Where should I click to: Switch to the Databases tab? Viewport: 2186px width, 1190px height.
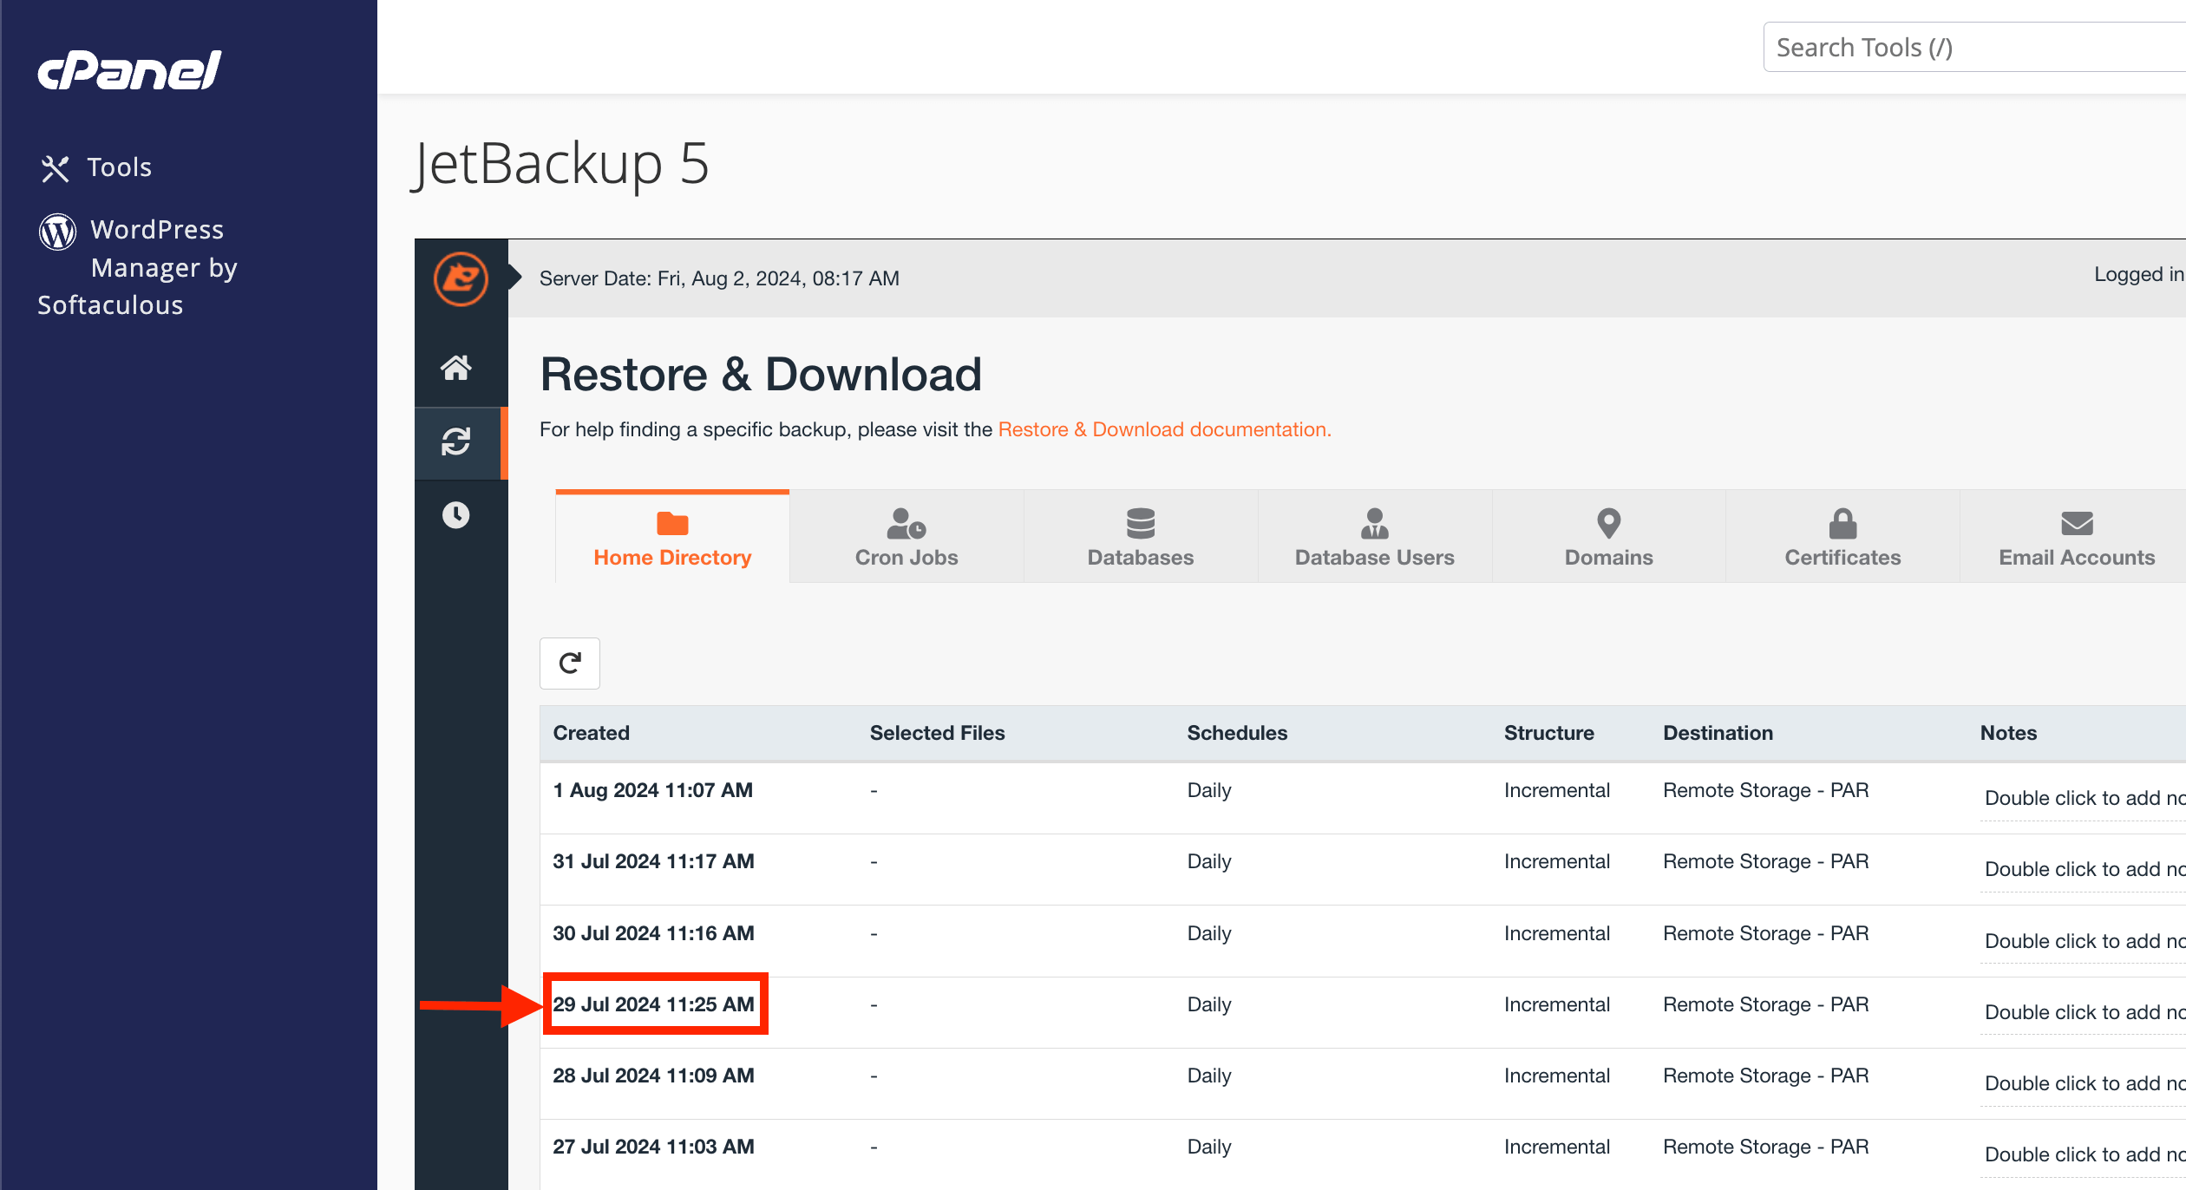[x=1141, y=538]
